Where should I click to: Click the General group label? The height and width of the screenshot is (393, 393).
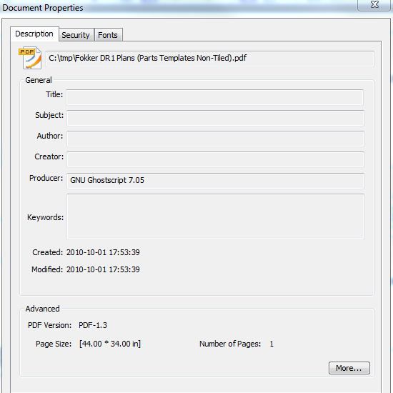point(39,80)
